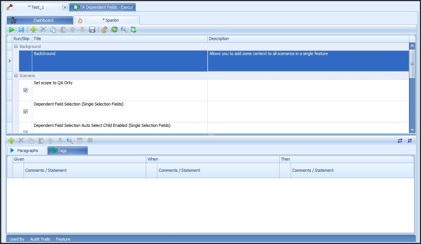Click the padlock icon in the top toolbar
This screenshot has width=421, height=244.
point(105,30)
